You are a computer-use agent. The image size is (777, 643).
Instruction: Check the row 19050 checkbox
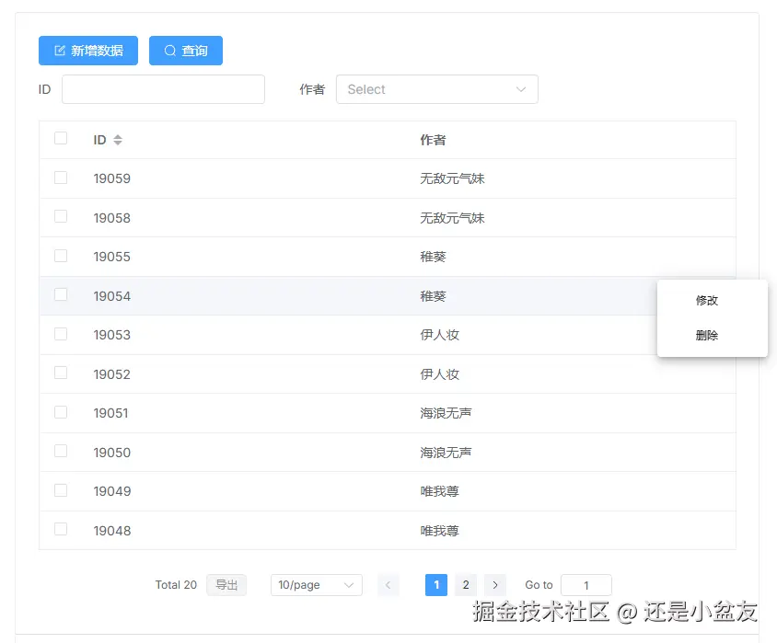click(x=61, y=451)
